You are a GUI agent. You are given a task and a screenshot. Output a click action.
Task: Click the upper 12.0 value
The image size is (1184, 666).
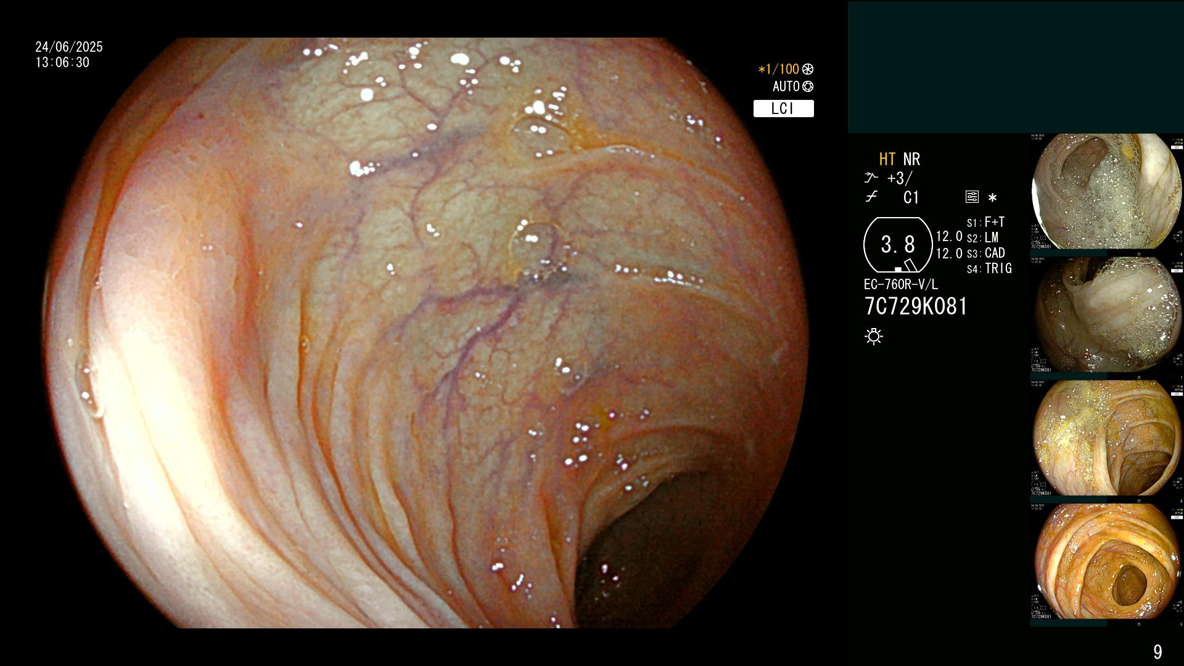949,237
